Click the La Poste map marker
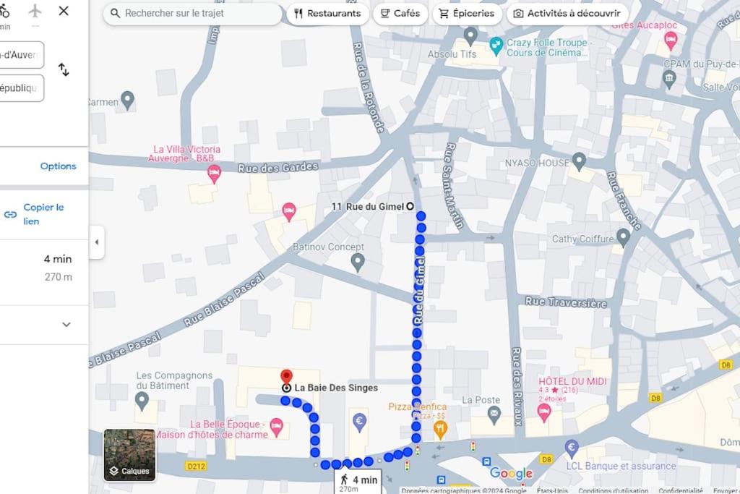This screenshot has height=494, width=740. 494,414
